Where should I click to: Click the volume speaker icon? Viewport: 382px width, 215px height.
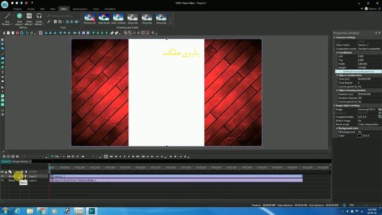click(x=83, y=156)
